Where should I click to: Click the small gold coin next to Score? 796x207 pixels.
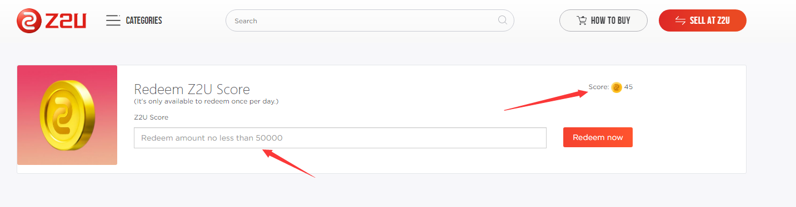pos(617,87)
